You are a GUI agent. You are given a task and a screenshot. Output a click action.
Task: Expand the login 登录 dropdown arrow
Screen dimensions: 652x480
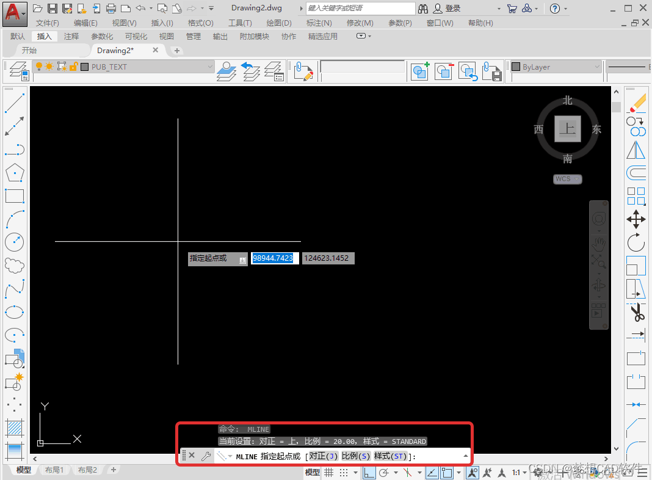pos(499,9)
